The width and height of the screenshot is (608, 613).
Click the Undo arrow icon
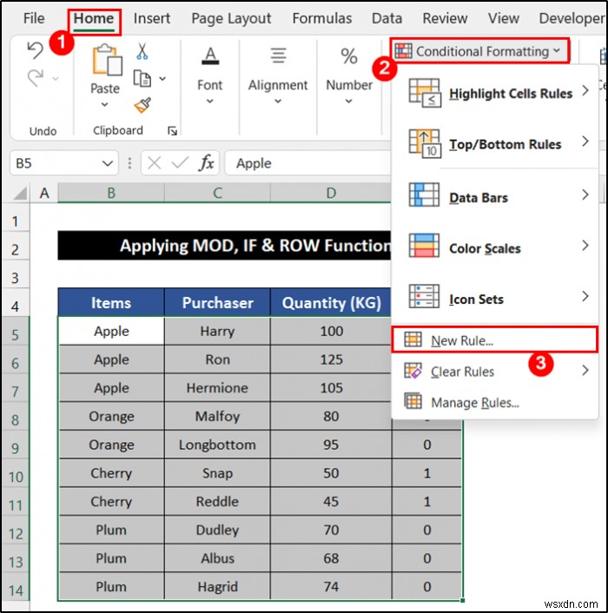[x=36, y=50]
